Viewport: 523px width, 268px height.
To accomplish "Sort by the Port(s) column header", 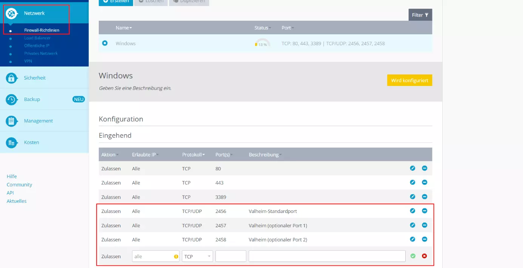I will 224,155.
